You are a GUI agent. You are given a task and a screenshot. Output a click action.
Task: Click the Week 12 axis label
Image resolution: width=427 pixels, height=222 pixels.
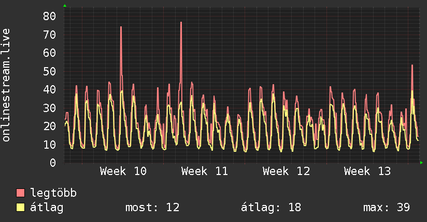[x=286, y=171]
